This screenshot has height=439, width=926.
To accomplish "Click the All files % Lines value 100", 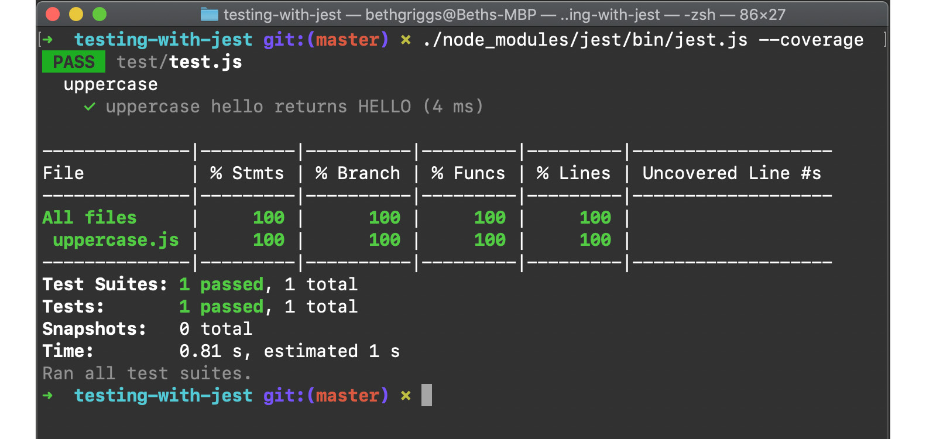I will click(595, 218).
